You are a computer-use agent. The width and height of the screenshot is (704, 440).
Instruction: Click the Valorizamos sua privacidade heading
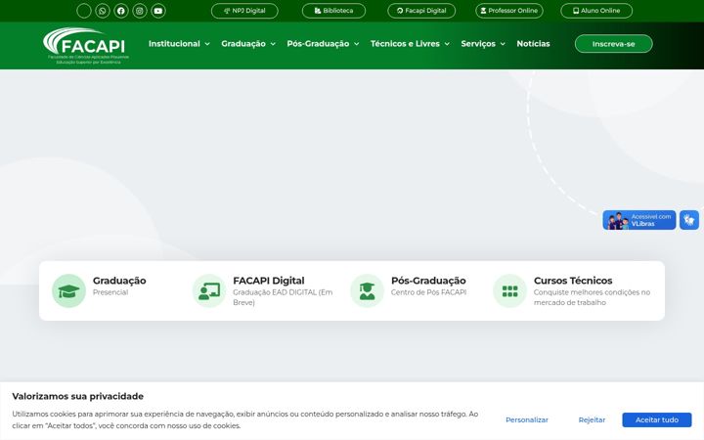(77, 396)
